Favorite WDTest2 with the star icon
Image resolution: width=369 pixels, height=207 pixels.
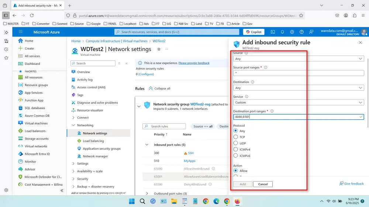point(159,49)
